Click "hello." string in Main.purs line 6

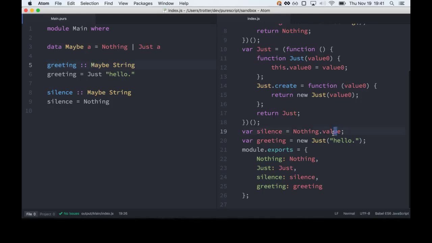pos(120,74)
